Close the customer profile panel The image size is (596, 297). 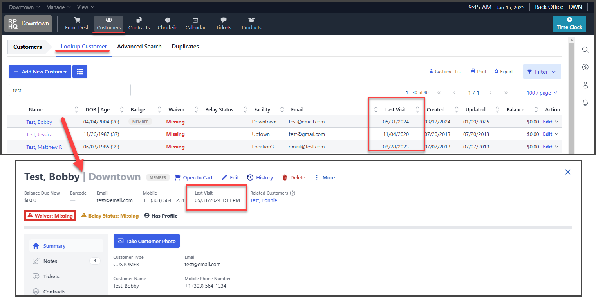(x=568, y=172)
